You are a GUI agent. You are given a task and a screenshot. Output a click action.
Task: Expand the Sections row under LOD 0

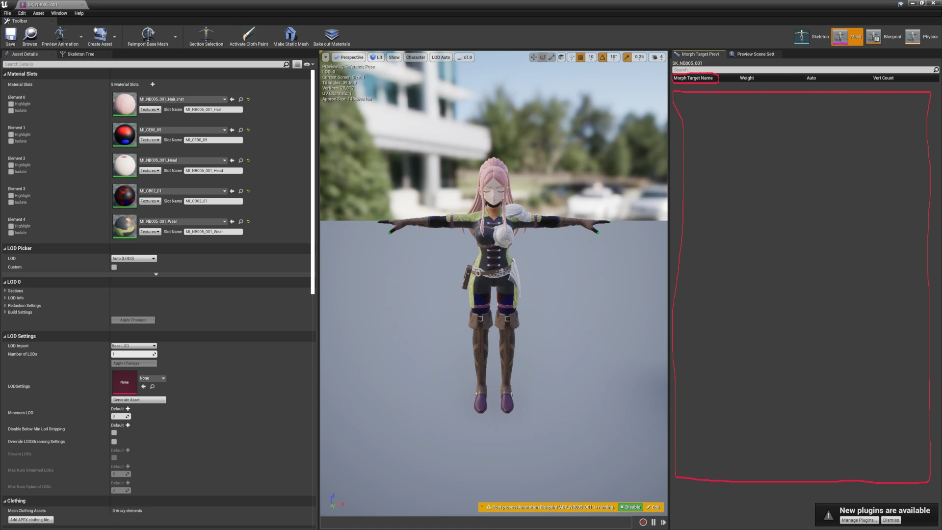pyautogui.click(x=5, y=291)
